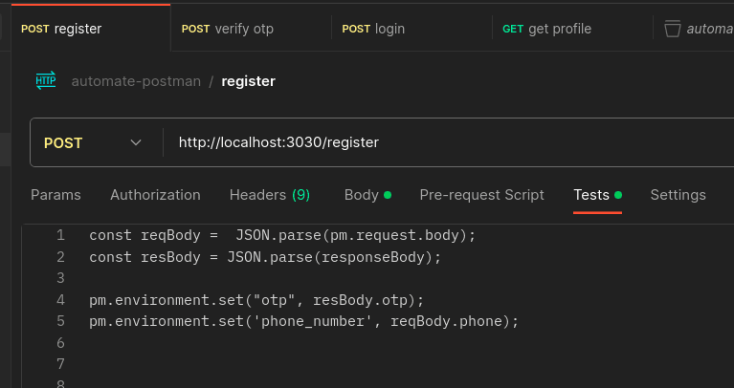Screen dimensions: 734x388
Task: Open the Headers (9) tab
Action: pyautogui.click(x=270, y=195)
